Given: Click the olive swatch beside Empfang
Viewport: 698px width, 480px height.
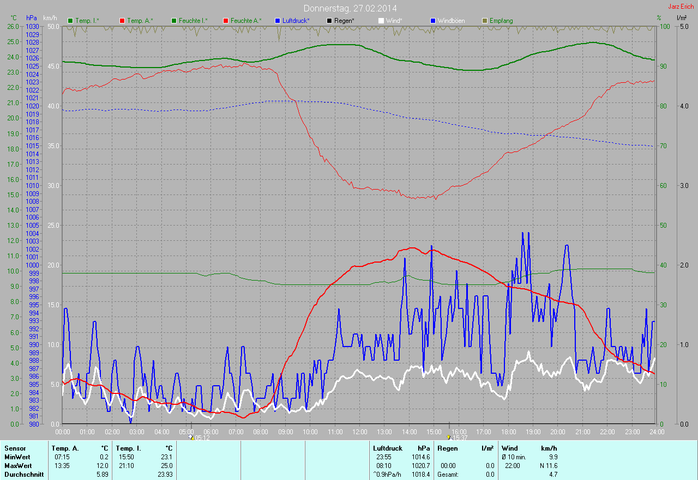Looking at the screenshot, I should pyautogui.click(x=485, y=21).
